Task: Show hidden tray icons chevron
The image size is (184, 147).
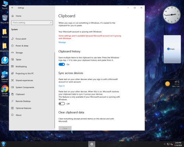Action: click(165, 144)
